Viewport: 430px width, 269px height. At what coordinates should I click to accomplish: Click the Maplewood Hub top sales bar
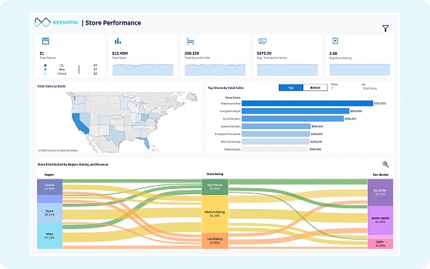point(308,104)
